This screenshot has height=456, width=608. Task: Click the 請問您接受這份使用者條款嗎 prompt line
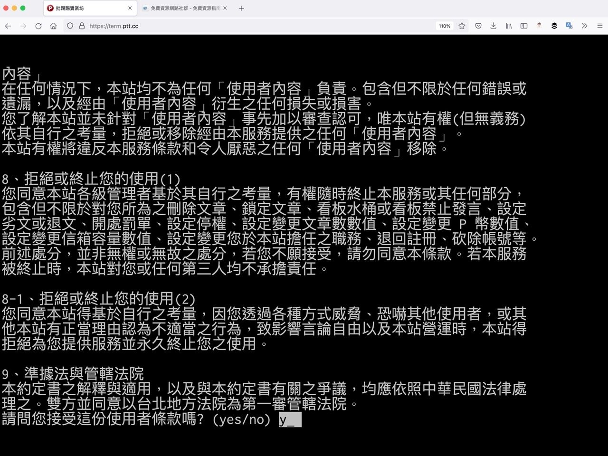click(x=136, y=419)
